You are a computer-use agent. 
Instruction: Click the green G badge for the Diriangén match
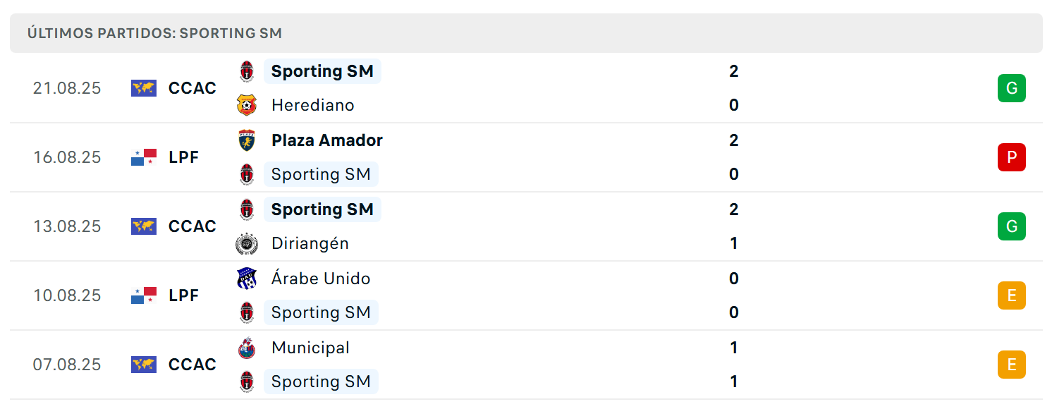pyautogui.click(x=1012, y=226)
